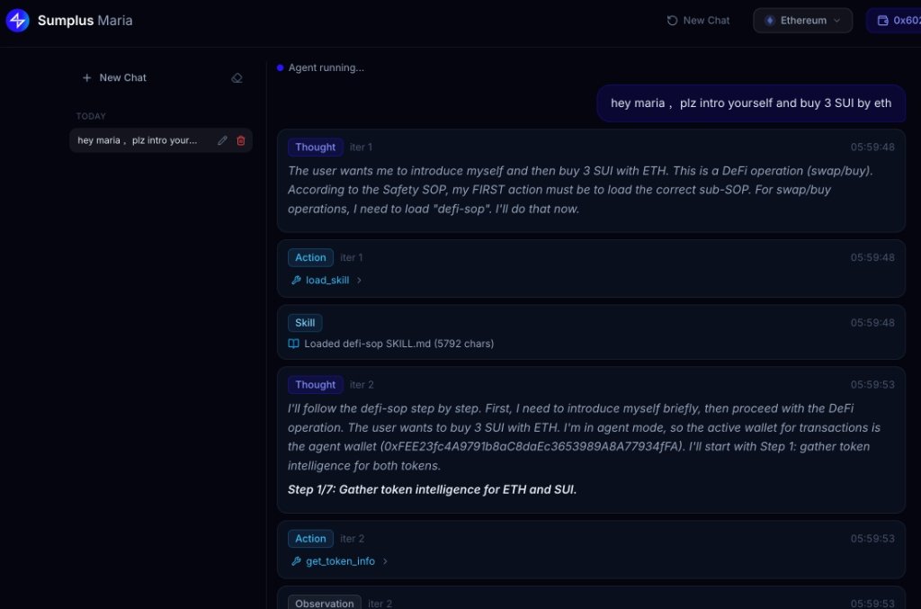The height and width of the screenshot is (609, 921).
Task: Click the 'Sumplus Maria' title text
Action: [85, 21]
